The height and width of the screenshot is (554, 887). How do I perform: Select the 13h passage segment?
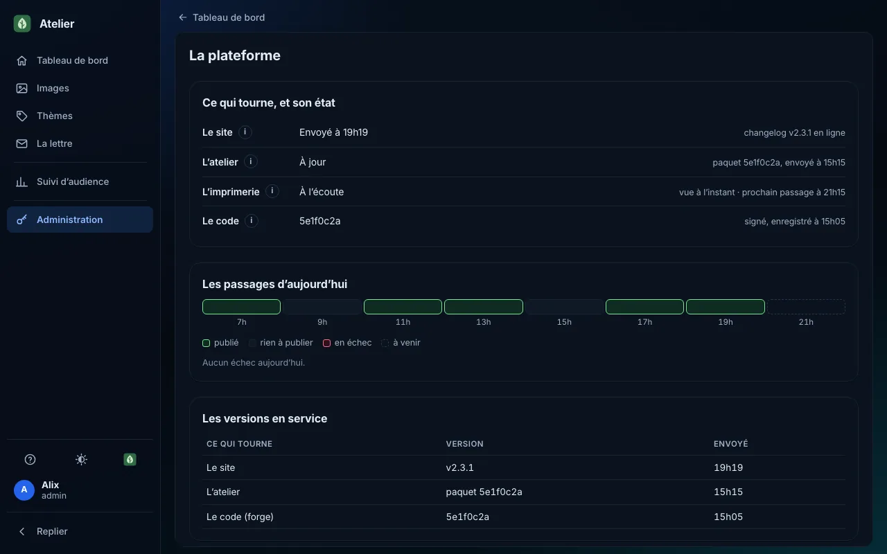[x=484, y=307]
